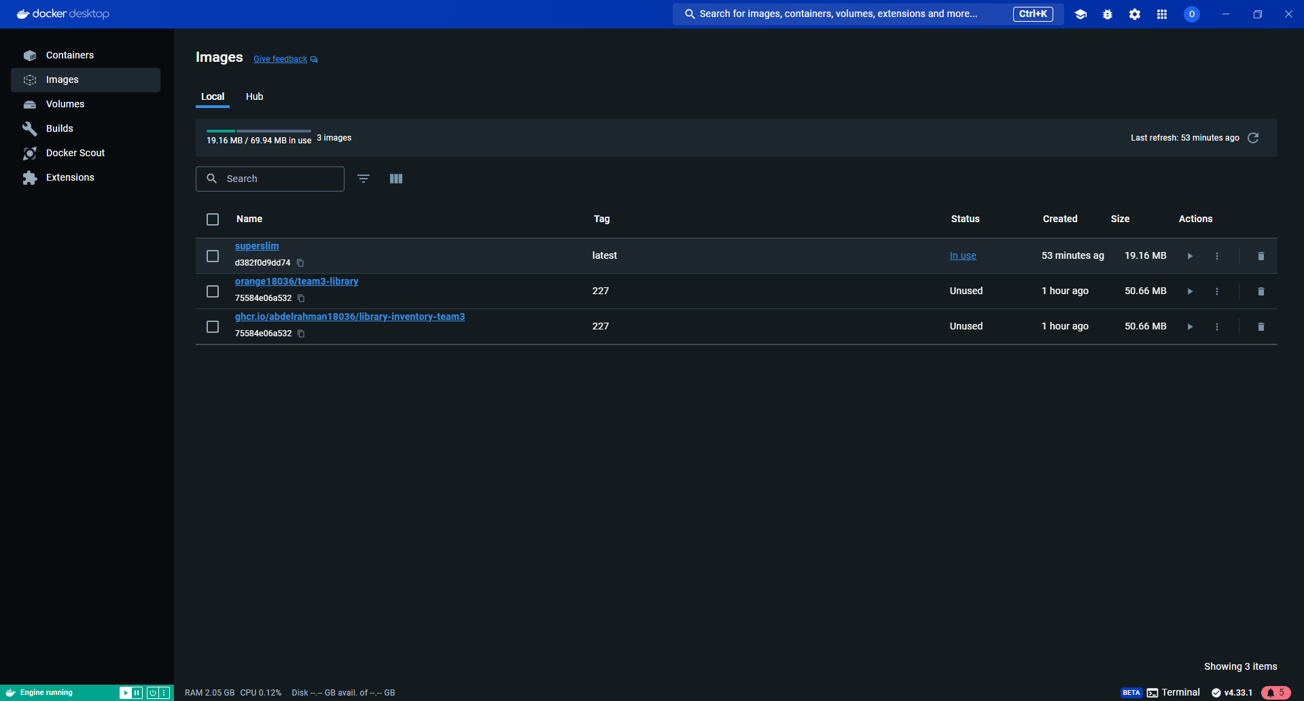Open more actions for orange18036/team3-library
Viewport: 1304px width, 701px height.
(1217, 291)
